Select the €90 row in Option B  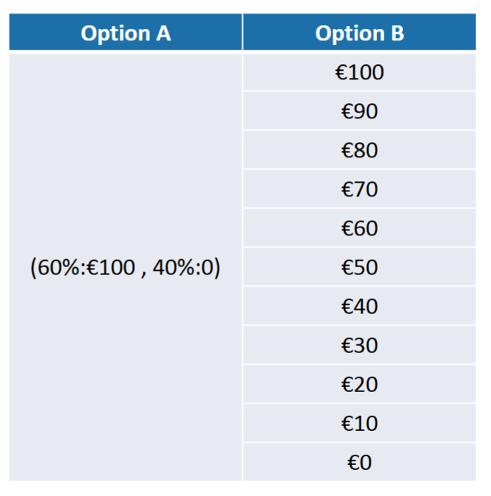tap(359, 111)
